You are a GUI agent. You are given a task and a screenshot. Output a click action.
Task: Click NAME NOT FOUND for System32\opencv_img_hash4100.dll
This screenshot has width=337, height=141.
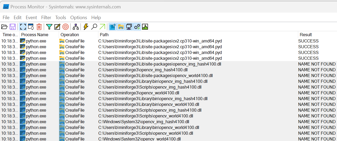click(317, 122)
